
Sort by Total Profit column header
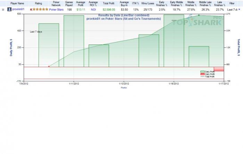[109, 3]
